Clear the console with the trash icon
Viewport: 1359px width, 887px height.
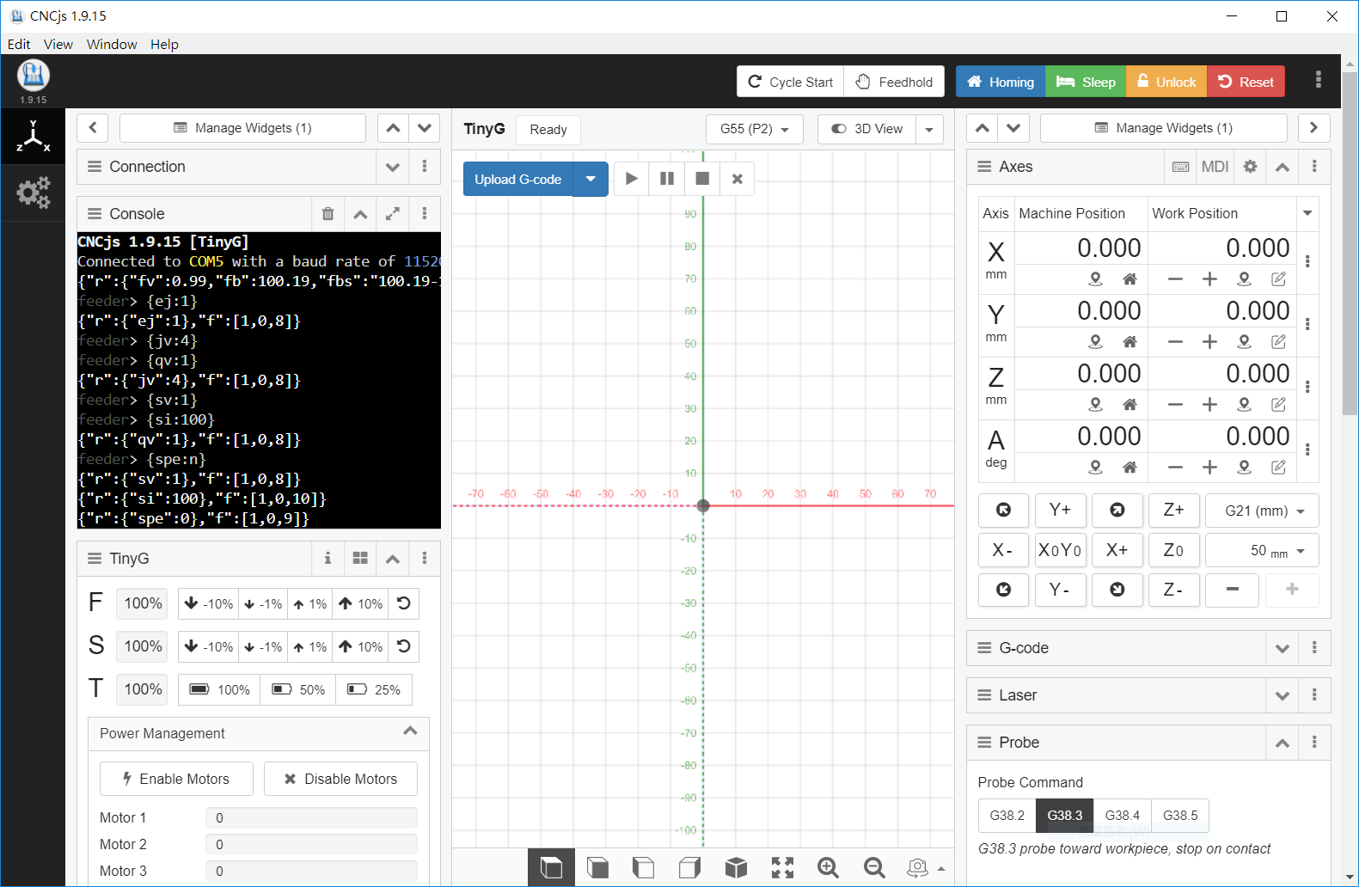pos(328,214)
